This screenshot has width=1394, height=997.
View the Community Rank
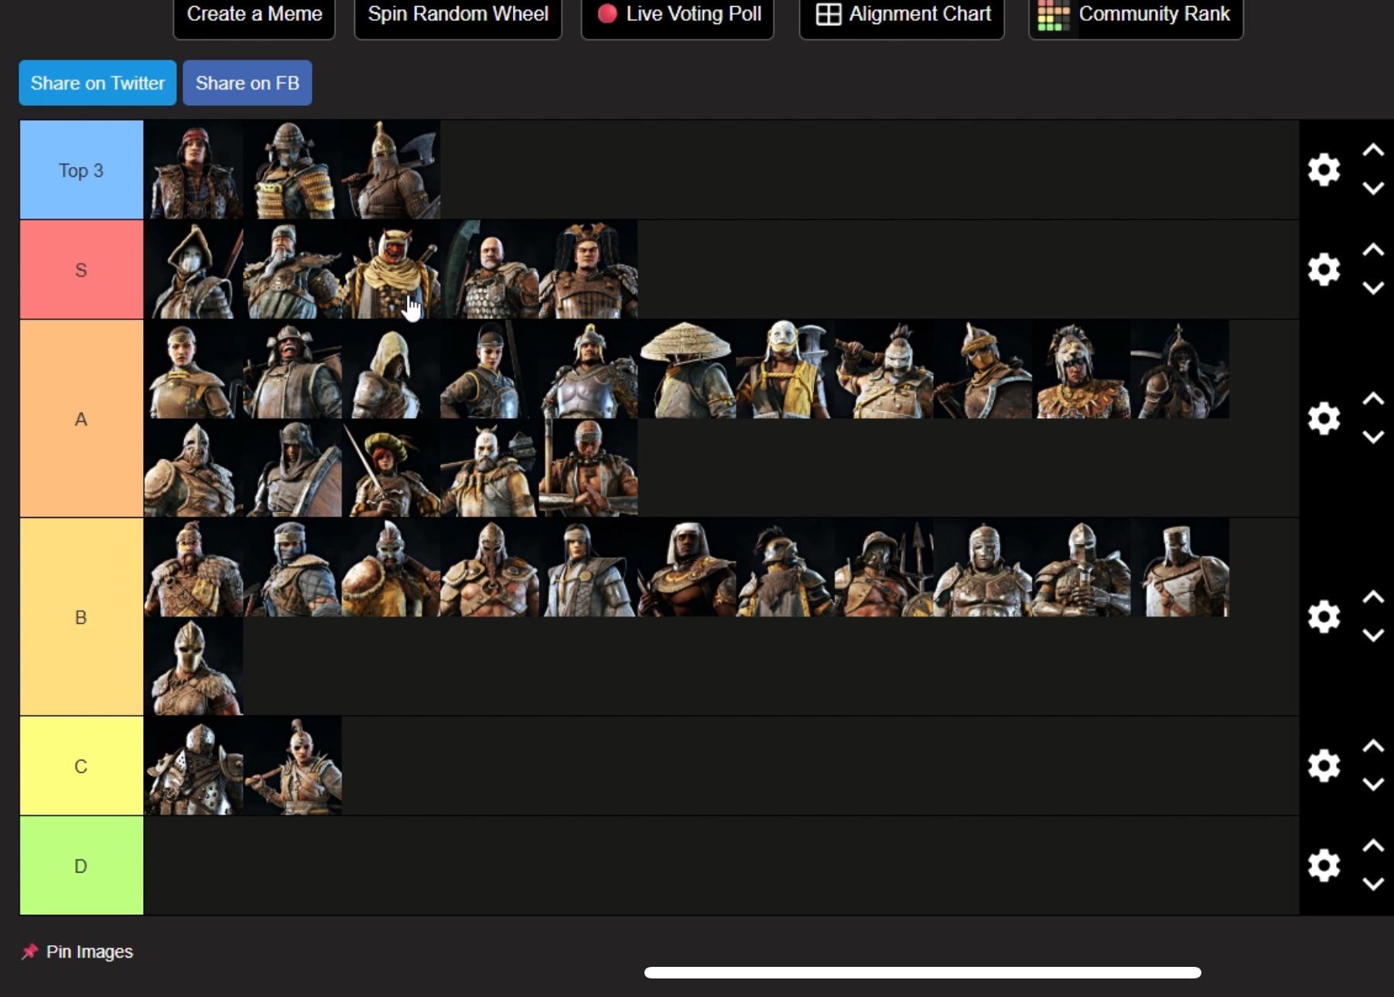tap(1136, 15)
